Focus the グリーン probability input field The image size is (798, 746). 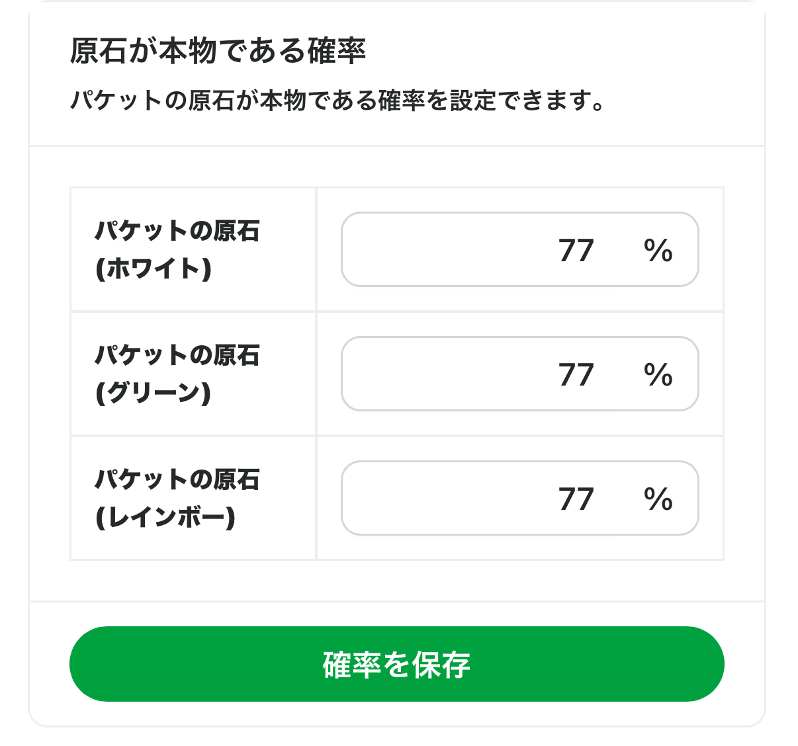463,374
